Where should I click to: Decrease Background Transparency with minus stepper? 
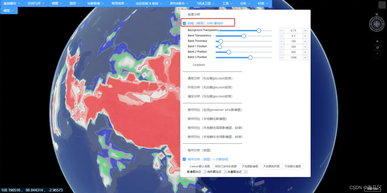(x=282, y=31)
